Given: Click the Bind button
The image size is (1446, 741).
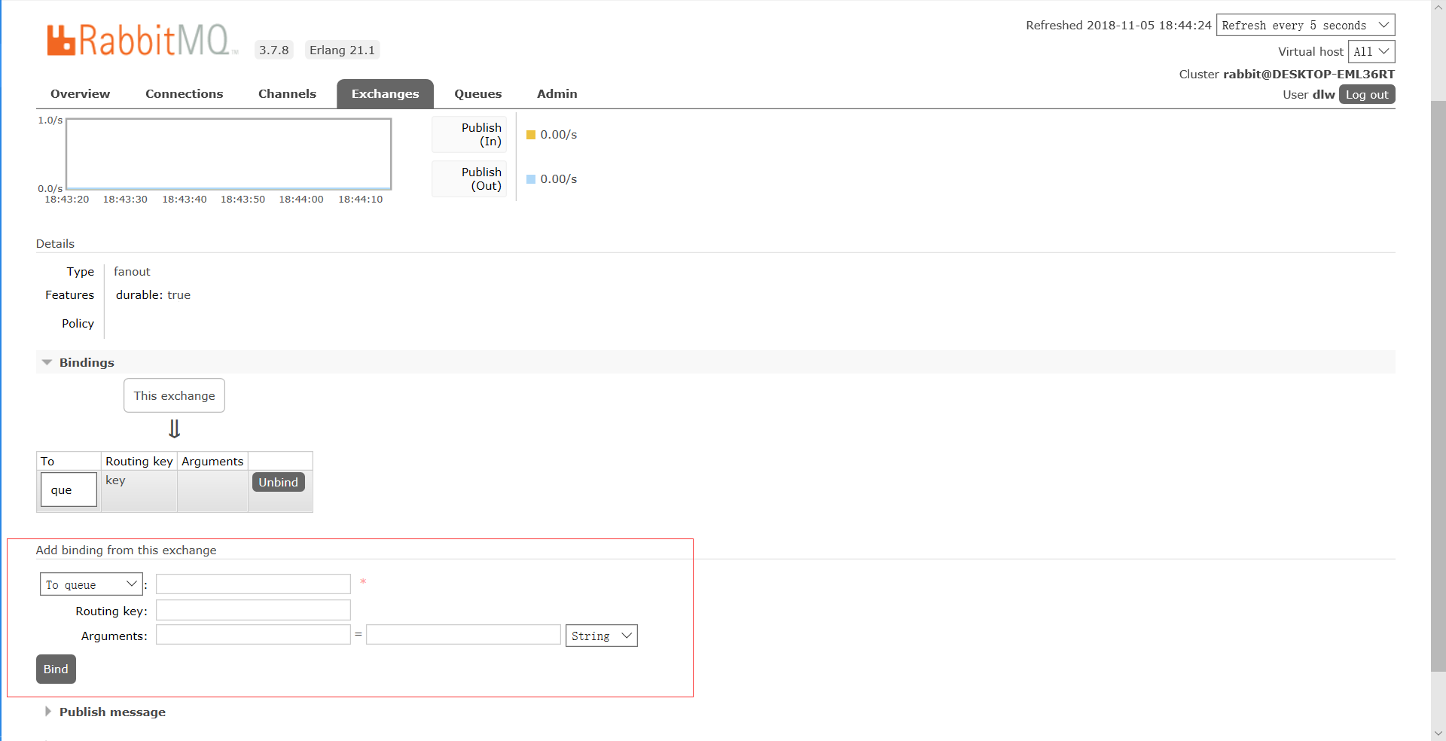Looking at the screenshot, I should 56,669.
